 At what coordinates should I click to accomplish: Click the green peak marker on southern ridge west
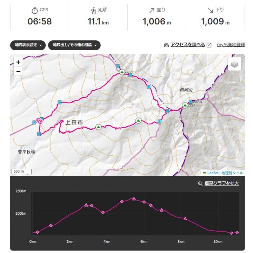click(98, 127)
